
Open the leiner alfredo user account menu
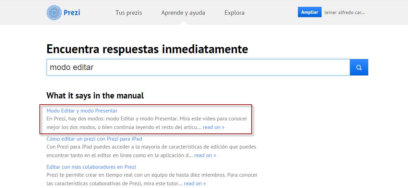(x=345, y=12)
